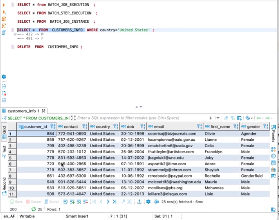Screen dimensions: 279x220
Task: Switch to Grid view tab
Action: (4, 132)
